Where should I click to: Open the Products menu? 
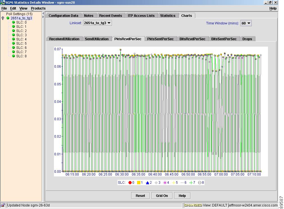[38, 8]
